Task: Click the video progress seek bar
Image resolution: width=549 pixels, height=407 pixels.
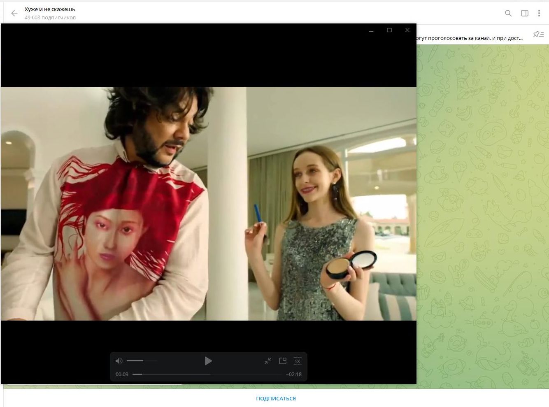Action: tap(208, 374)
